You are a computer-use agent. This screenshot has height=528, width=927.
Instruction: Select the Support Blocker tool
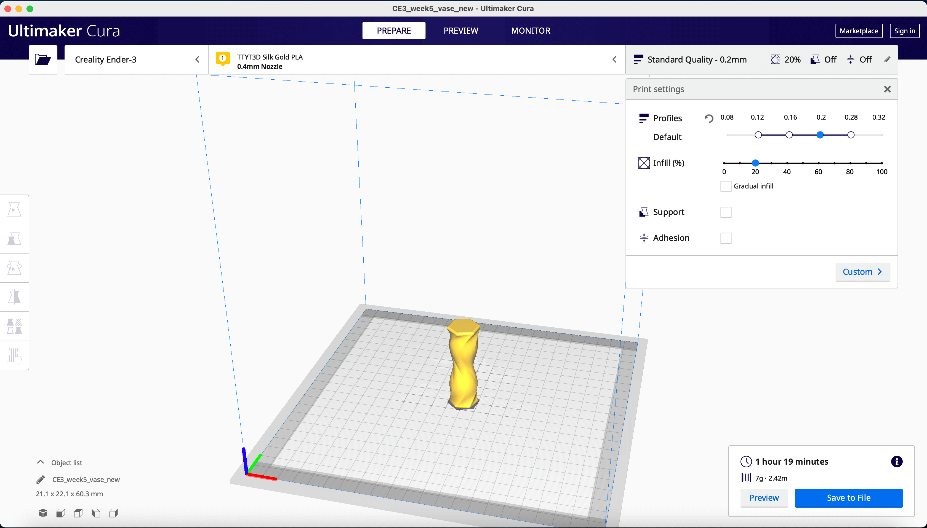point(14,355)
